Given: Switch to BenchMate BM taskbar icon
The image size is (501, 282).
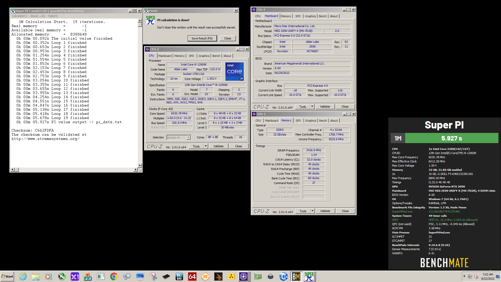Looking at the screenshot, I should pos(296,277).
